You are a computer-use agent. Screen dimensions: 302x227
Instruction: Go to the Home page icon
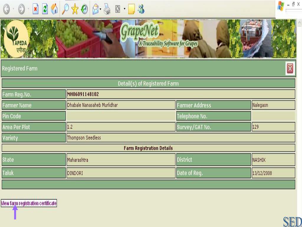pyautogui.click(x=55, y=9)
